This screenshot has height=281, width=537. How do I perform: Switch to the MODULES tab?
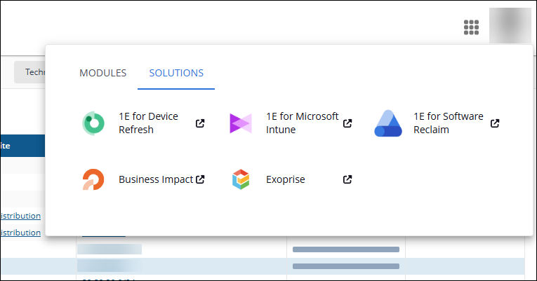[102, 73]
